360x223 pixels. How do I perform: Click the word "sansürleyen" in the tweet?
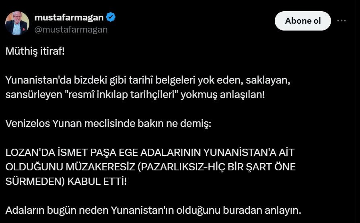(x=34, y=95)
